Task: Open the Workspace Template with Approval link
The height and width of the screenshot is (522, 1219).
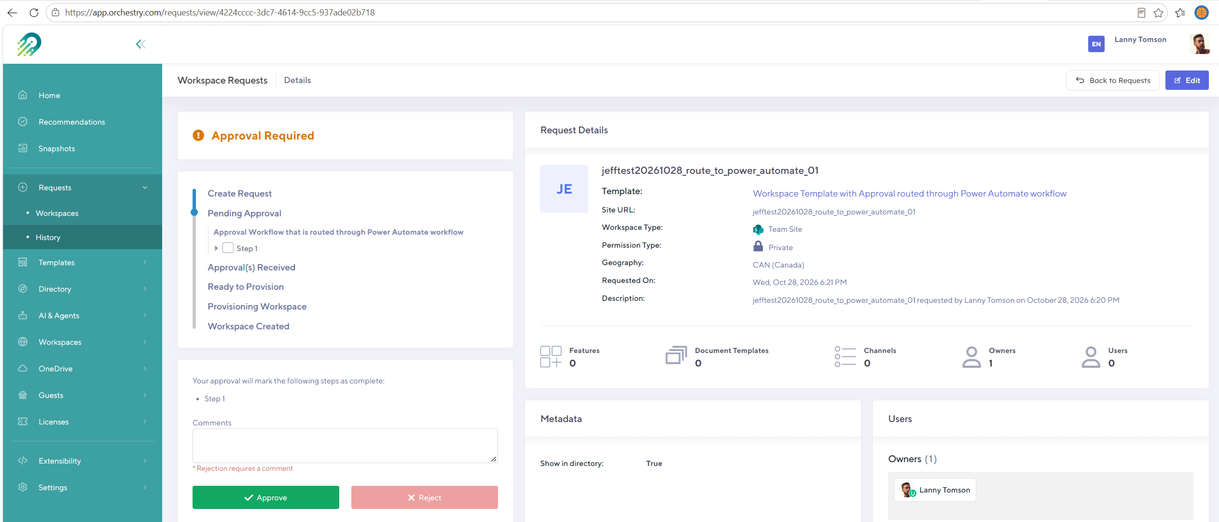Action: (910, 194)
